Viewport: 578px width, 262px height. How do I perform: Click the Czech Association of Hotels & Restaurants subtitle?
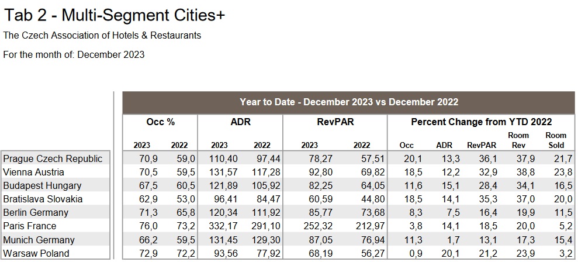[x=102, y=36]
